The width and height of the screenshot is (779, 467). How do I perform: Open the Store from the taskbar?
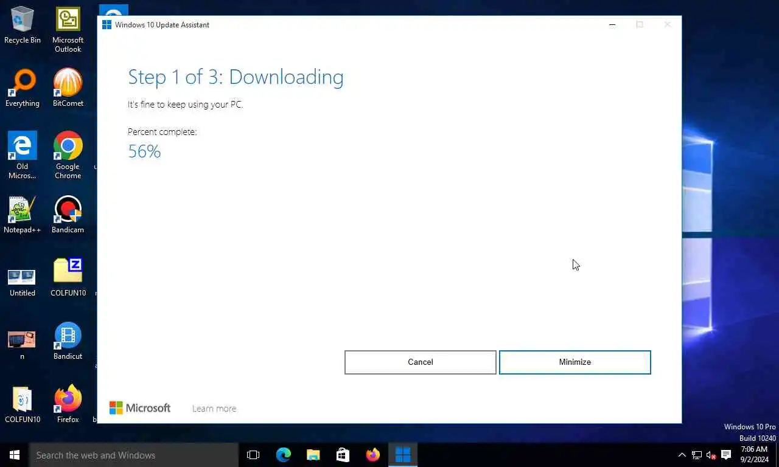(x=343, y=455)
